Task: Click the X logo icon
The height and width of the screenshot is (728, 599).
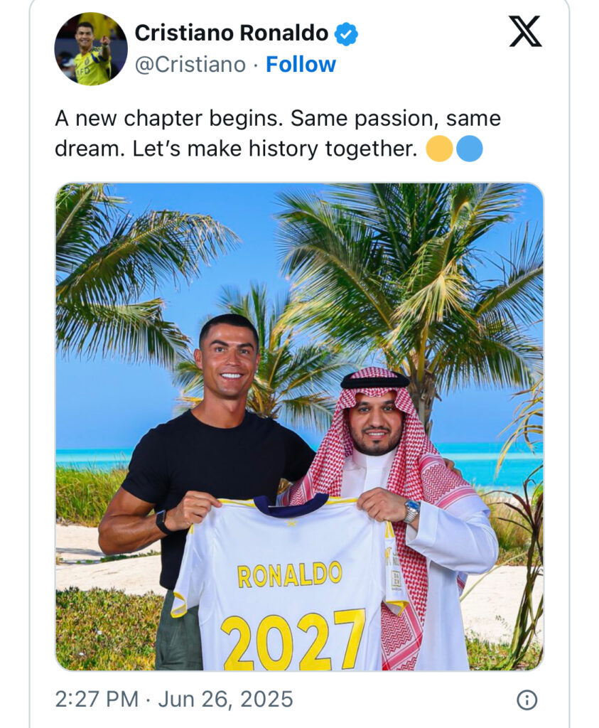Action: (x=525, y=32)
